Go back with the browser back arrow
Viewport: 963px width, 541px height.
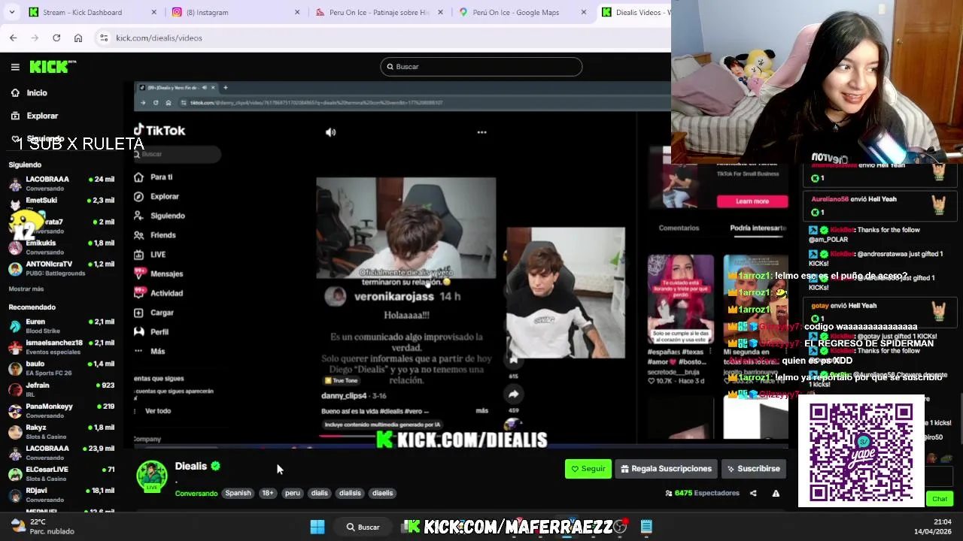13,38
